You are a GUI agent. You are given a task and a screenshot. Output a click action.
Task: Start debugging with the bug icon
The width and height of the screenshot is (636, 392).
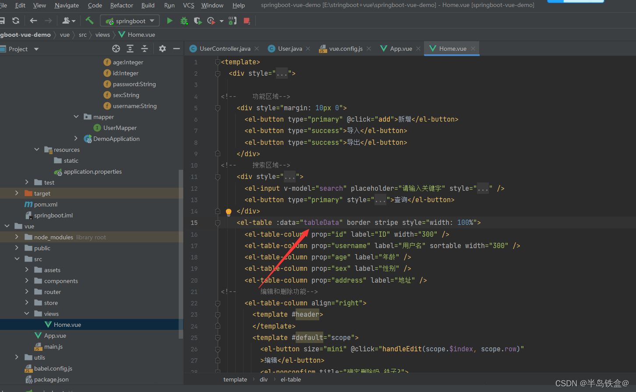point(184,21)
